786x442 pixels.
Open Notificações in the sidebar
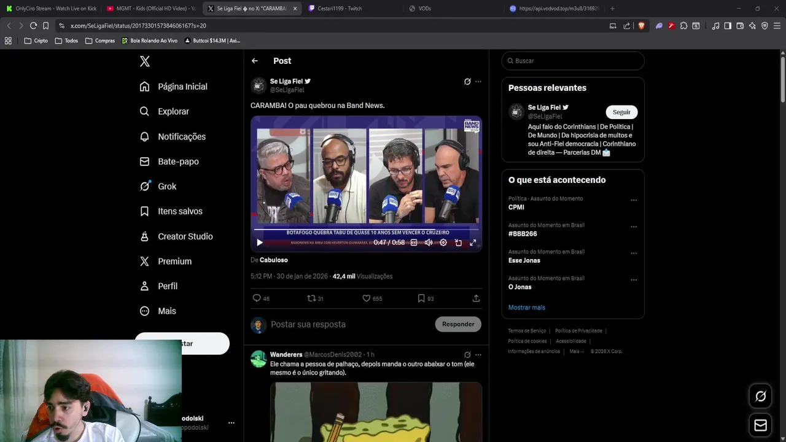coord(173,136)
